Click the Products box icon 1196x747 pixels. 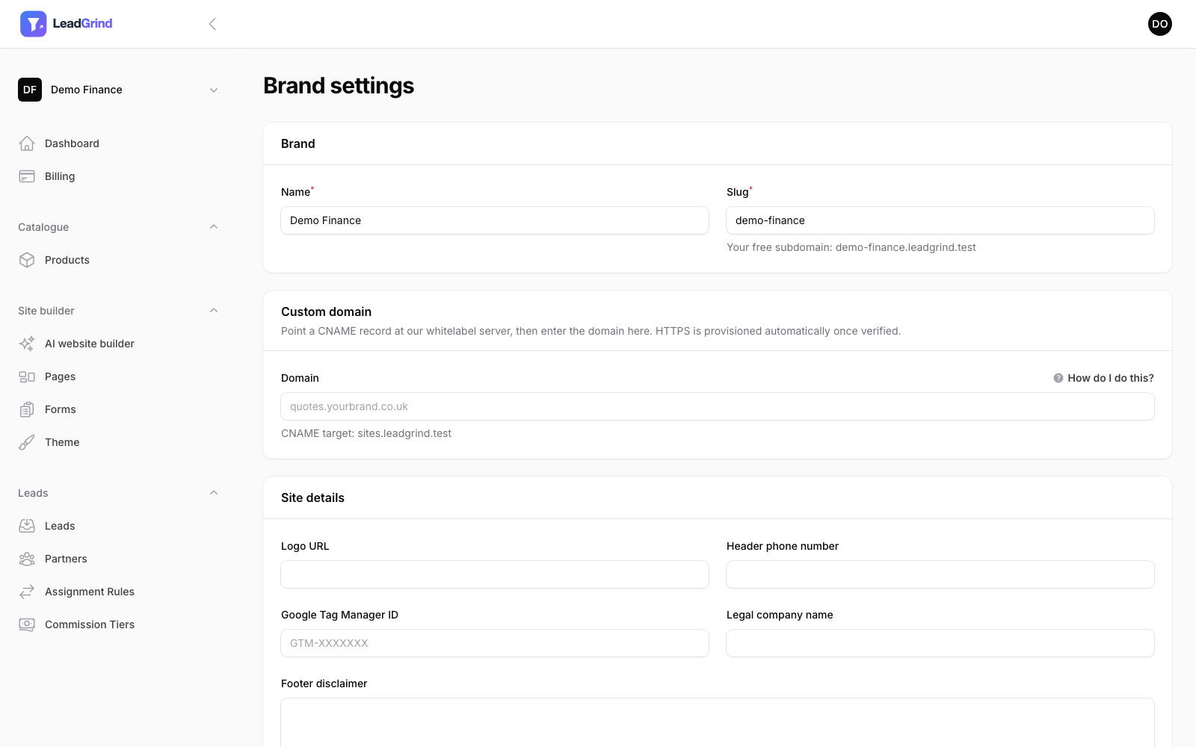point(27,260)
